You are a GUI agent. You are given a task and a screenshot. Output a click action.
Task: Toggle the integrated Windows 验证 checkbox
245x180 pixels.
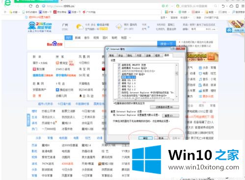point(119,68)
